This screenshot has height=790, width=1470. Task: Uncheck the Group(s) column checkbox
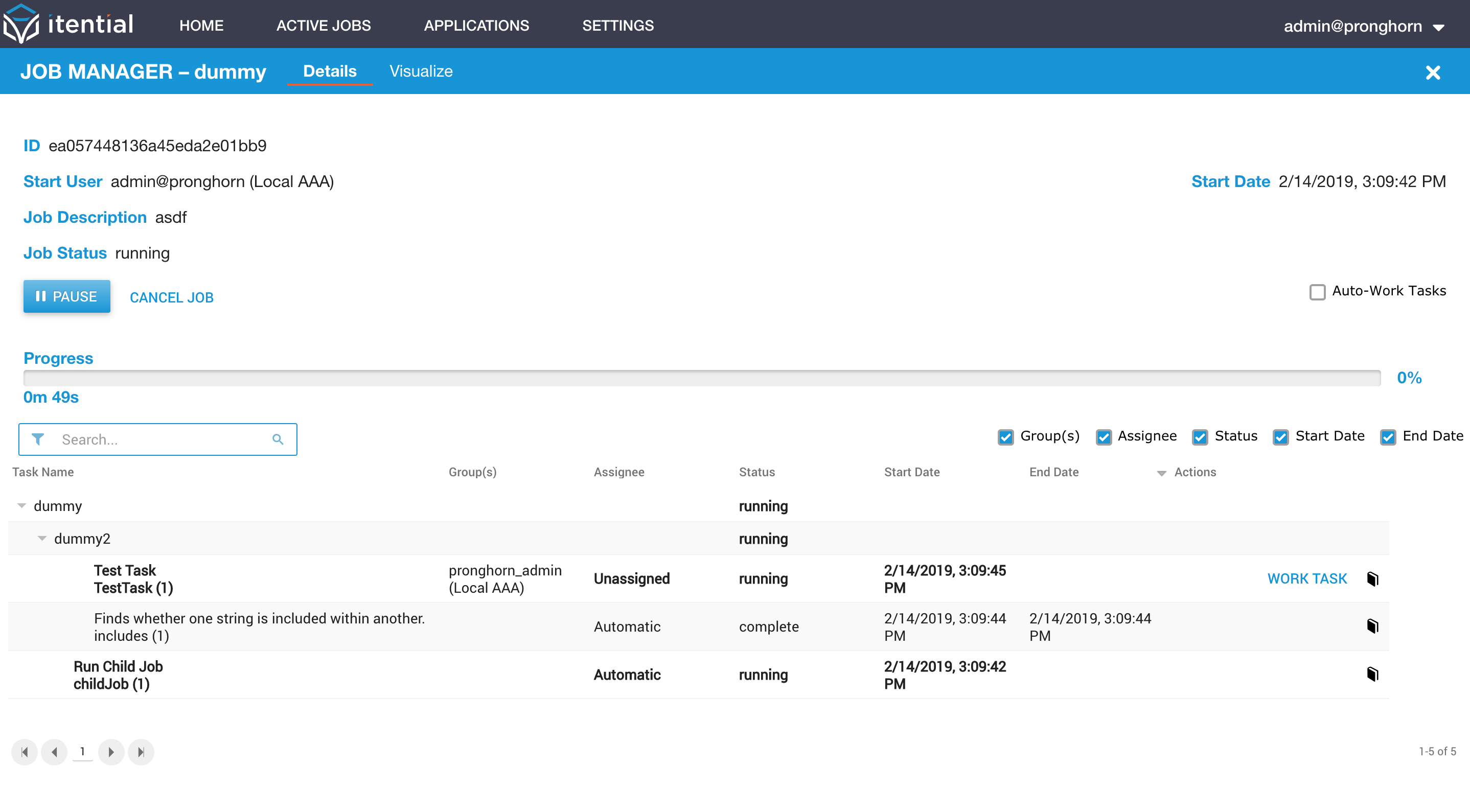click(x=1005, y=437)
